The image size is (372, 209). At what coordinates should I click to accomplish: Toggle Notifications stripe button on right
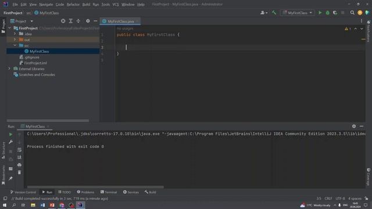369,31
